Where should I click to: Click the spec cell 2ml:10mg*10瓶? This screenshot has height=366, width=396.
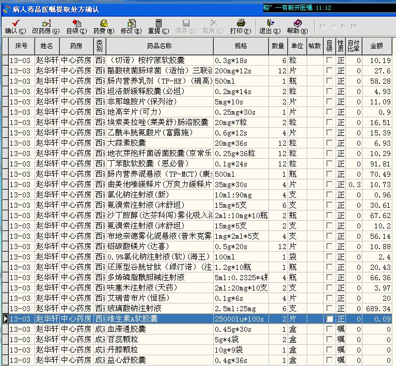pyautogui.click(x=241, y=215)
